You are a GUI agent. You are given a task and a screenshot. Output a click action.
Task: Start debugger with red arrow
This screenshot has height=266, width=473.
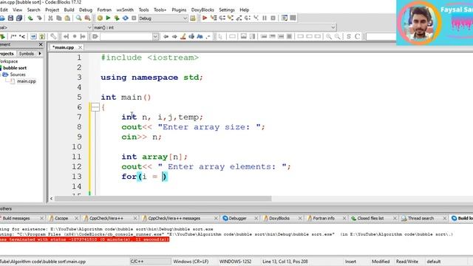(x=205, y=18)
